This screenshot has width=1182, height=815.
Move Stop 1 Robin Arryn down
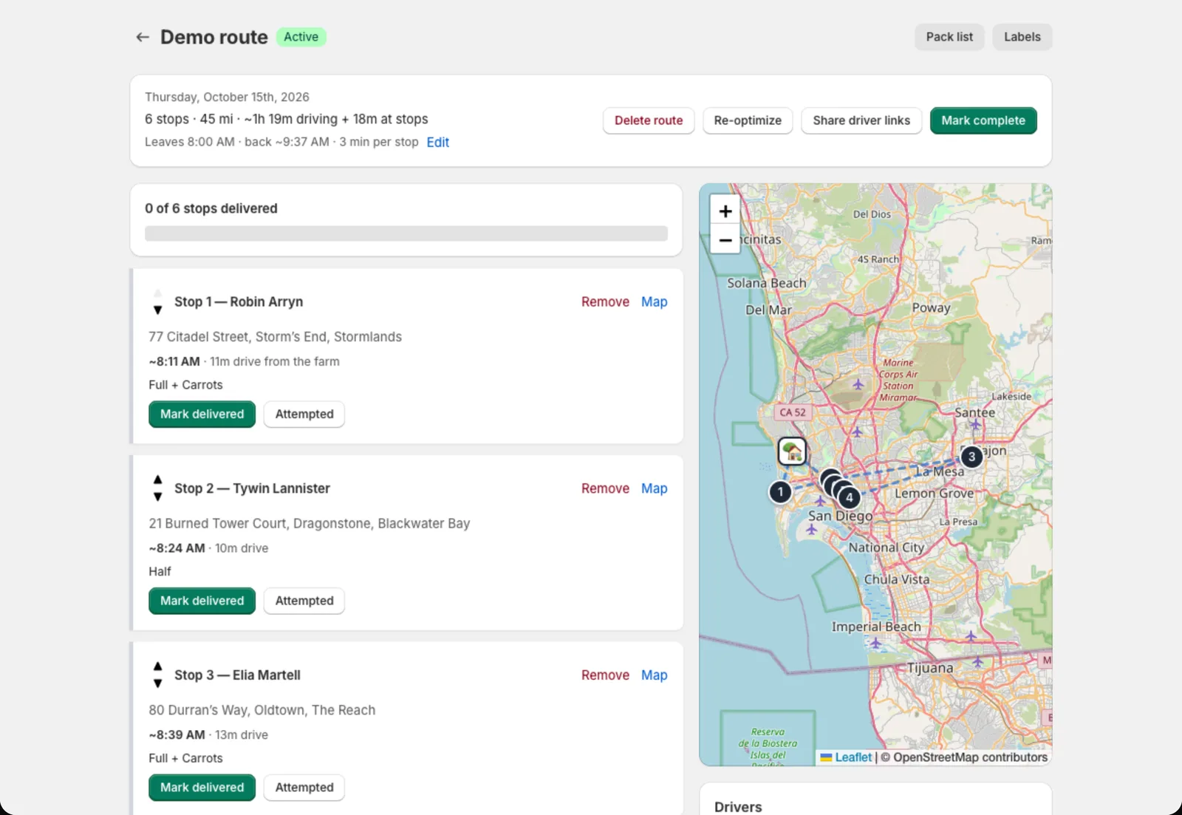pyautogui.click(x=157, y=310)
